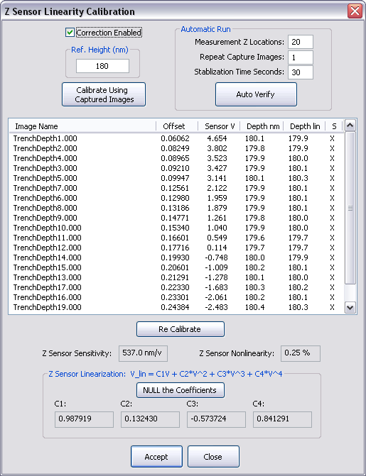This screenshot has width=366, height=476.
Task: Click the Depth lin column header
Action: (x=305, y=126)
